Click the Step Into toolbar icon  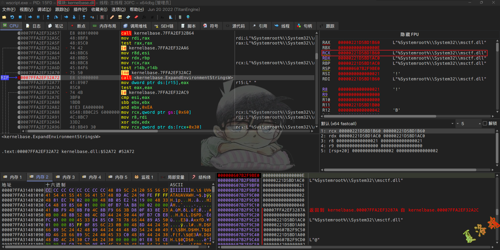48,17
